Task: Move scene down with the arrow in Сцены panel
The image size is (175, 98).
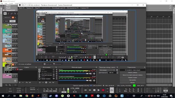Action: point(30,82)
